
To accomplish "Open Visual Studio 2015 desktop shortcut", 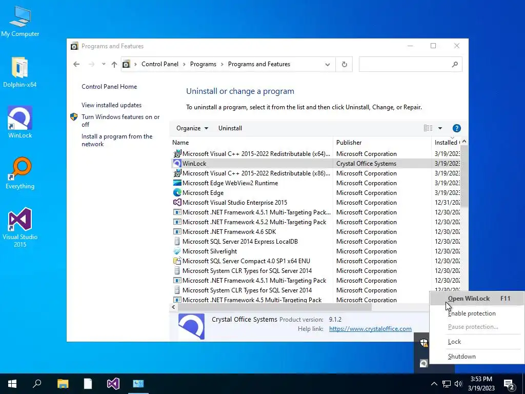I will [20, 227].
